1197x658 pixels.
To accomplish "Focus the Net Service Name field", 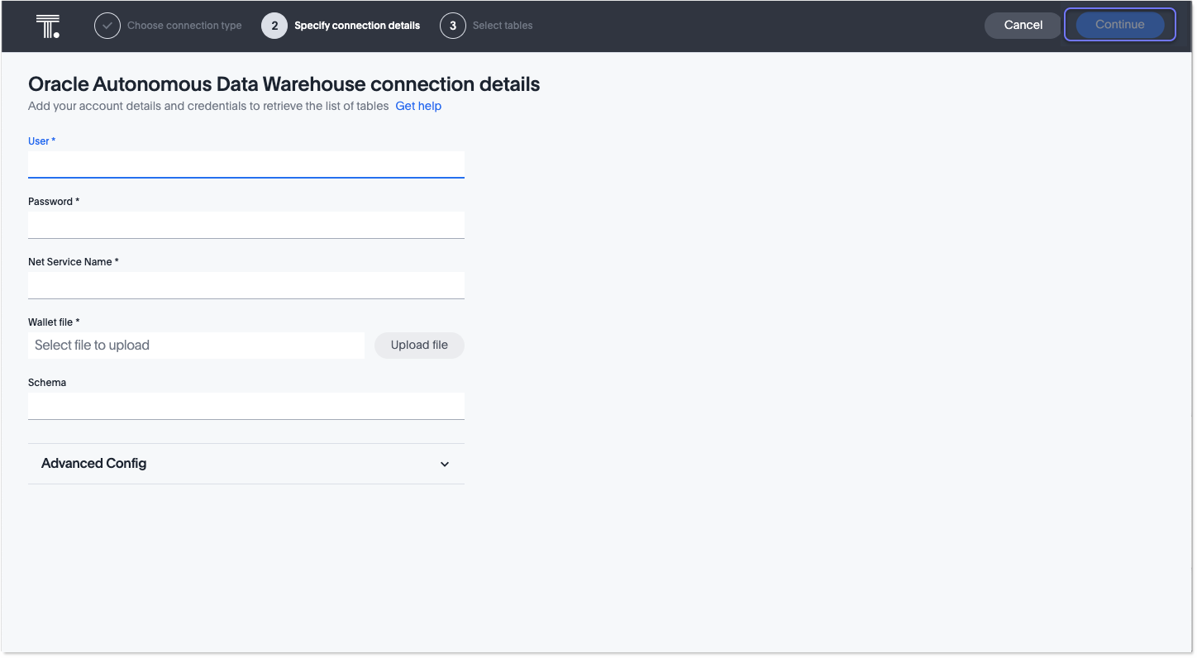I will (246, 285).
